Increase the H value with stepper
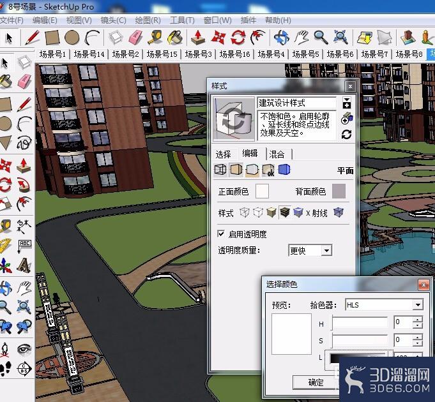The width and height of the screenshot is (435, 402). [418, 320]
